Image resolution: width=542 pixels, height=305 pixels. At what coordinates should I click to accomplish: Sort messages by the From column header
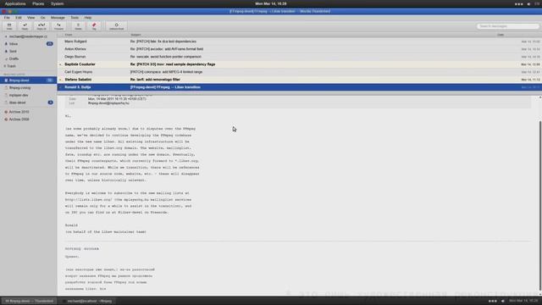click(x=69, y=35)
